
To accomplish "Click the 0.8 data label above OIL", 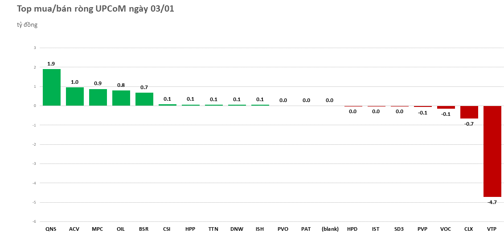I will coord(121,85).
